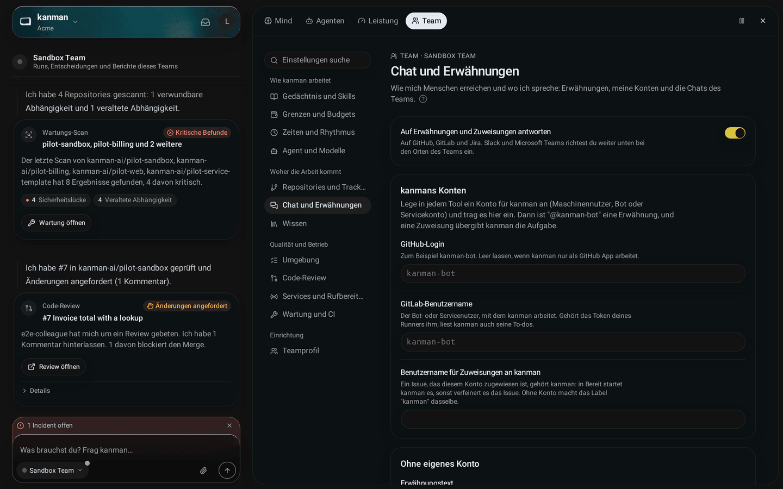Open pilot-sandbox, pilot-billing und 2 weitere title

pos(112,144)
